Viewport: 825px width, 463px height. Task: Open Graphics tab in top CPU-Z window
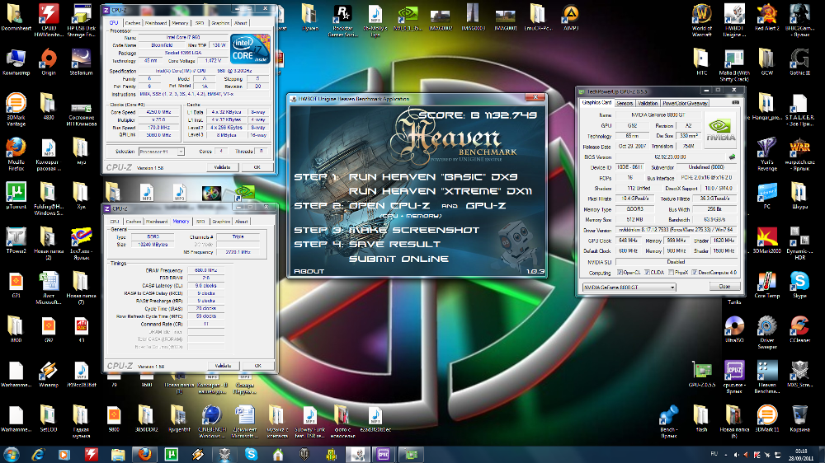click(220, 23)
